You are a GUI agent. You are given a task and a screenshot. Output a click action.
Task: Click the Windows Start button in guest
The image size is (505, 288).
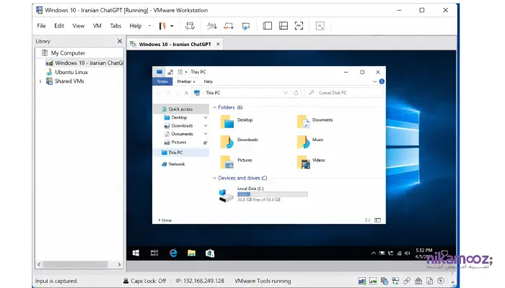tap(136, 253)
